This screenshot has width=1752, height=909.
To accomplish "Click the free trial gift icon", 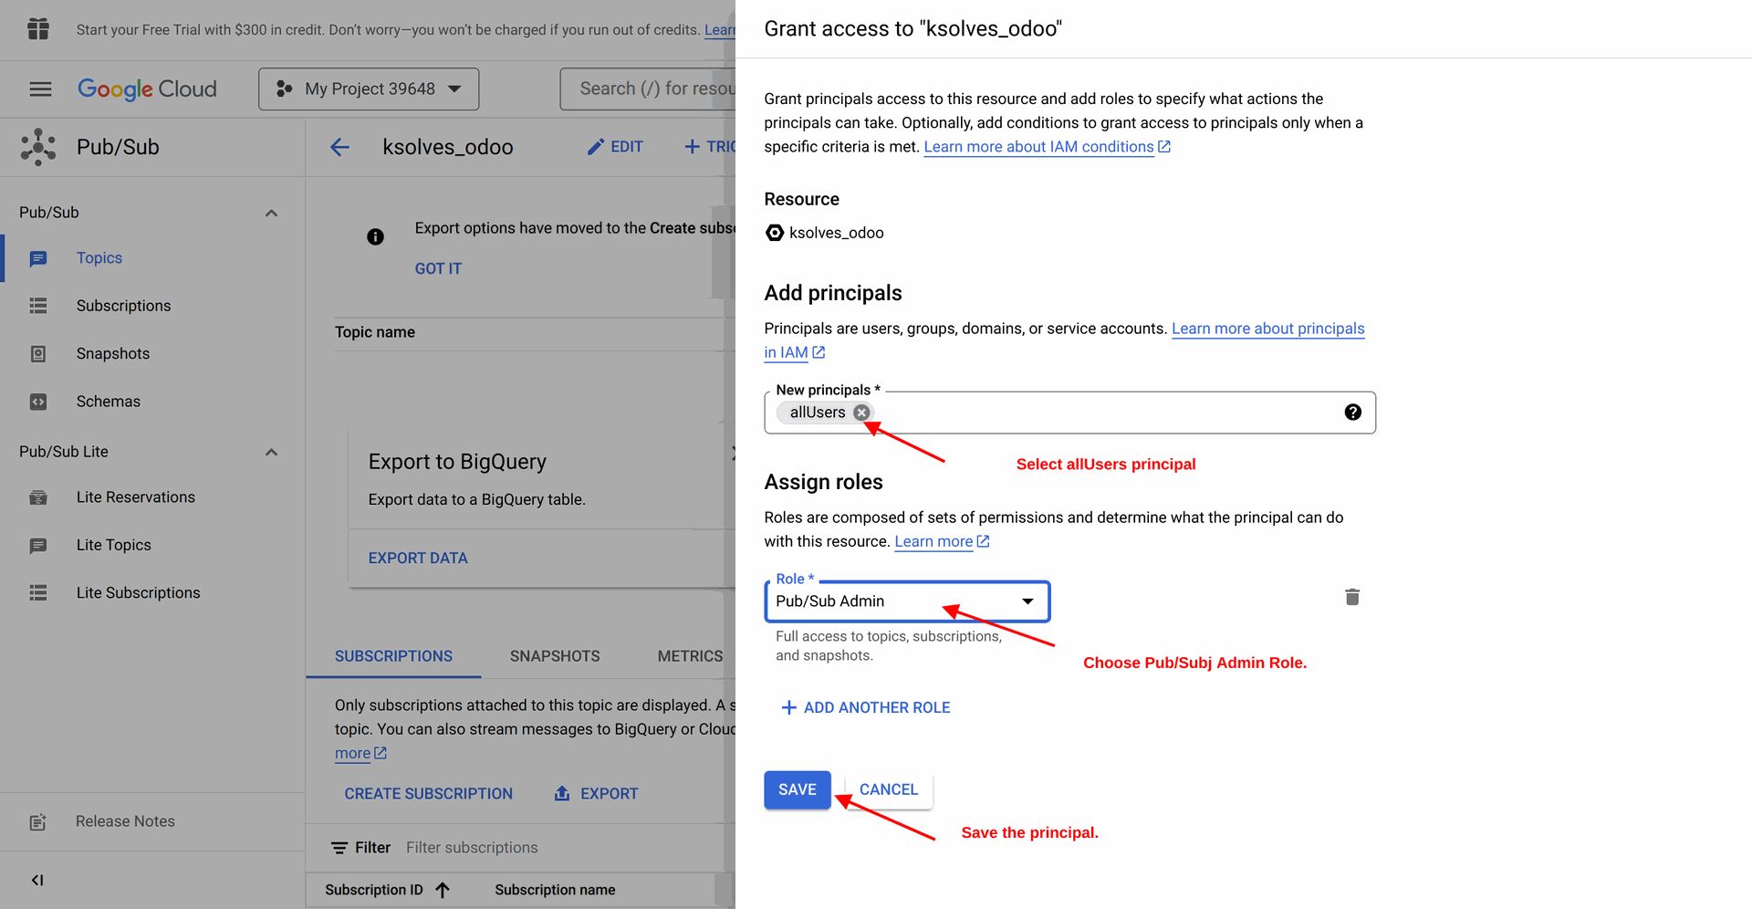I will 38,29.
